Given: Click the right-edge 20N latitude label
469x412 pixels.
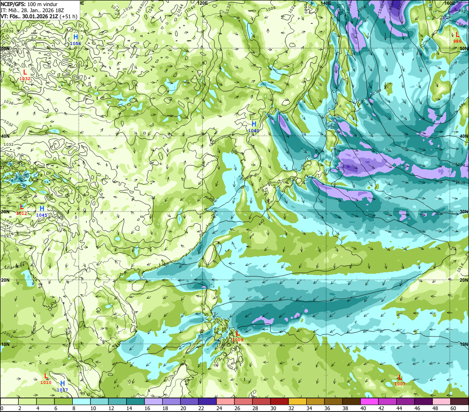Looking at the screenshot, I should tap(464, 280).
